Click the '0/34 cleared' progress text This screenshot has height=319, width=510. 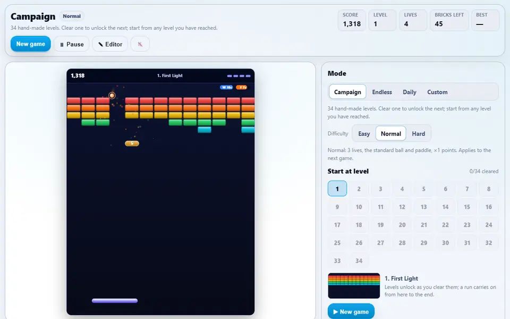point(483,171)
